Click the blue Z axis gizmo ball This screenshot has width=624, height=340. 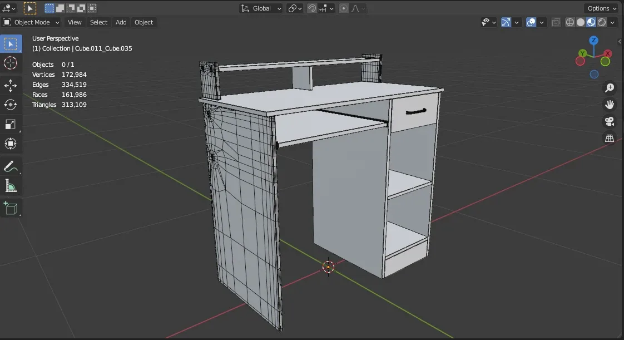pos(593,41)
